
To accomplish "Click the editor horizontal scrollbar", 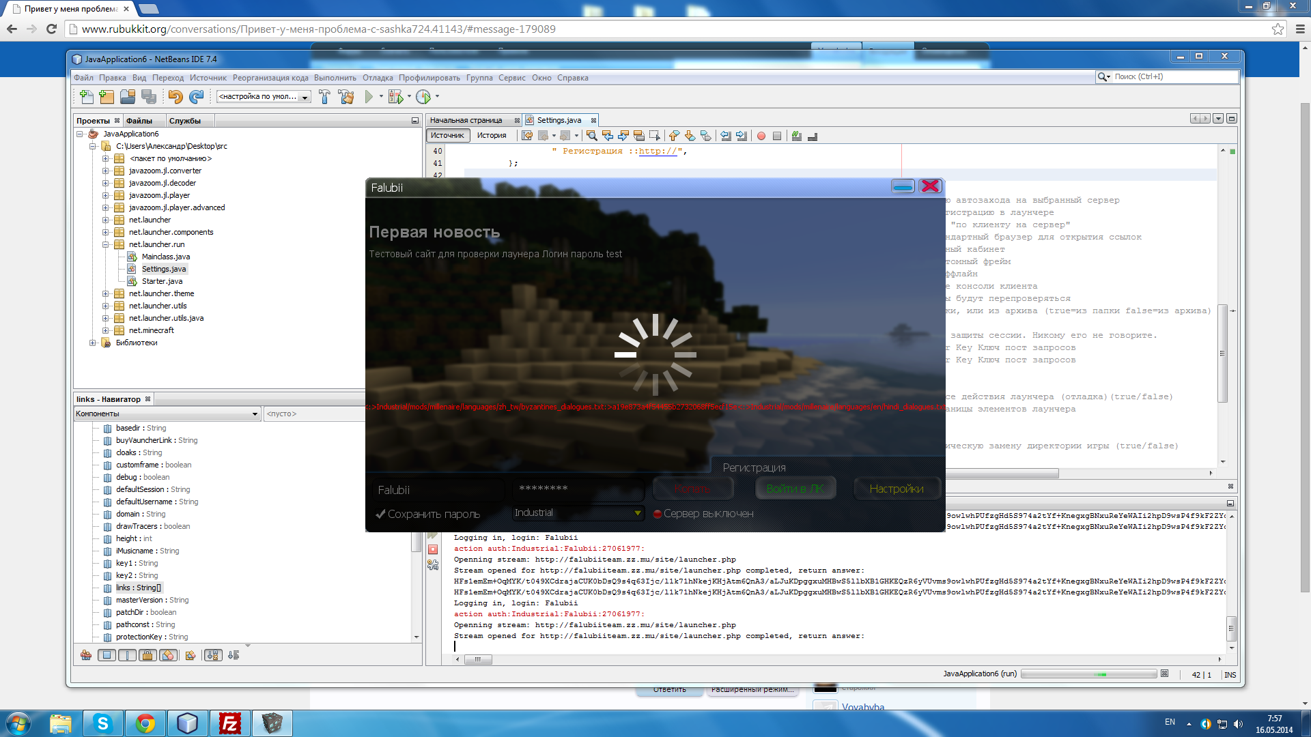I will tap(1001, 473).
